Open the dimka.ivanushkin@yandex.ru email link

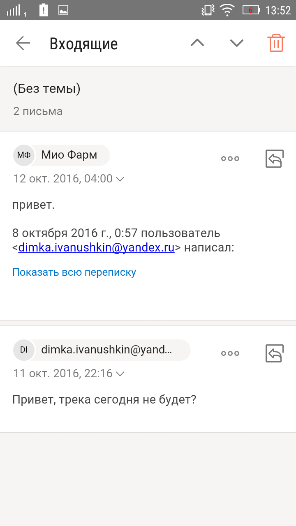[97, 248]
